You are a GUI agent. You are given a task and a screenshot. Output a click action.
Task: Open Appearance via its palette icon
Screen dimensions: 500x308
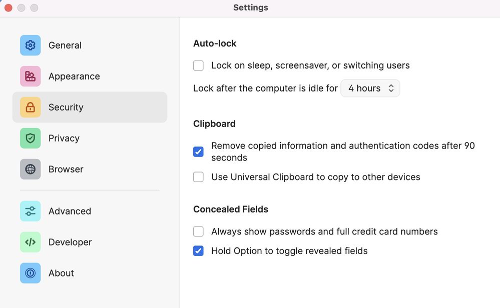(x=30, y=76)
